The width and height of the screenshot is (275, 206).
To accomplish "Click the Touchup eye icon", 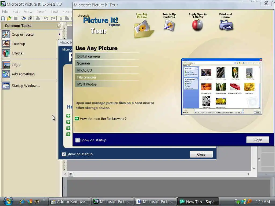I will [6, 44].
